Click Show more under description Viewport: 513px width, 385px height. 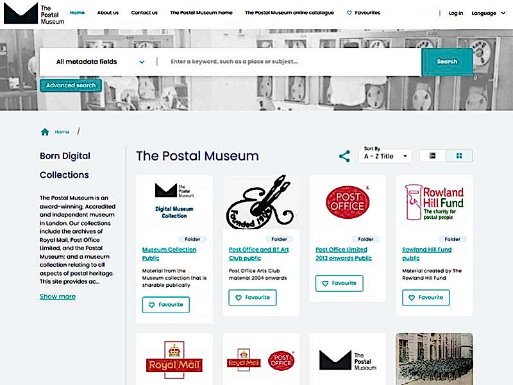(58, 296)
